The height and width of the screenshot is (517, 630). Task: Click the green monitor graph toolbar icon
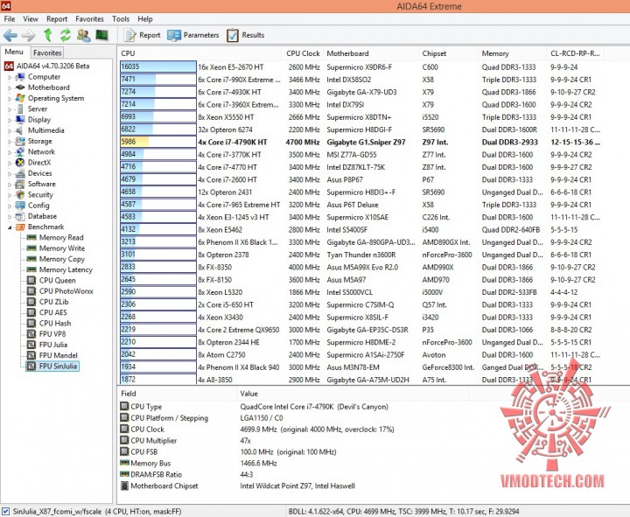coord(102,35)
